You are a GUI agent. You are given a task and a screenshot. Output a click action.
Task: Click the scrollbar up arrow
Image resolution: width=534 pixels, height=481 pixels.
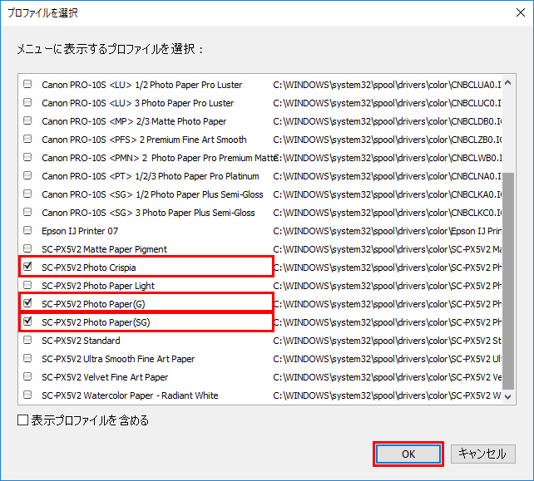[x=507, y=83]
